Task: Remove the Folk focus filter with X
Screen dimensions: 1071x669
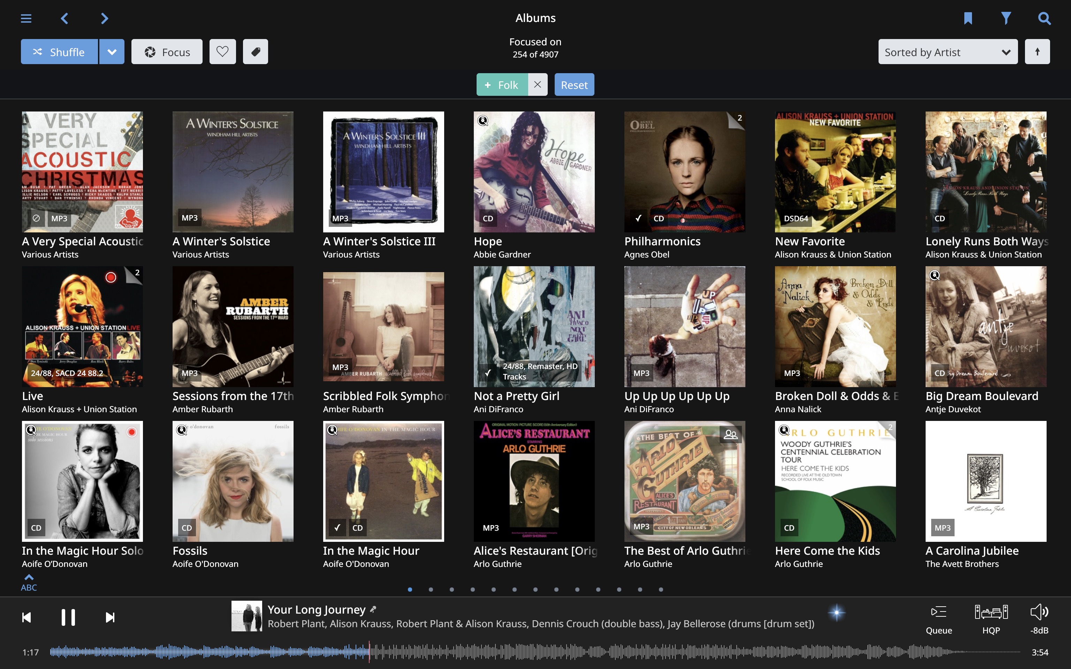Action: pyautogui.click(x=537, y=85)
